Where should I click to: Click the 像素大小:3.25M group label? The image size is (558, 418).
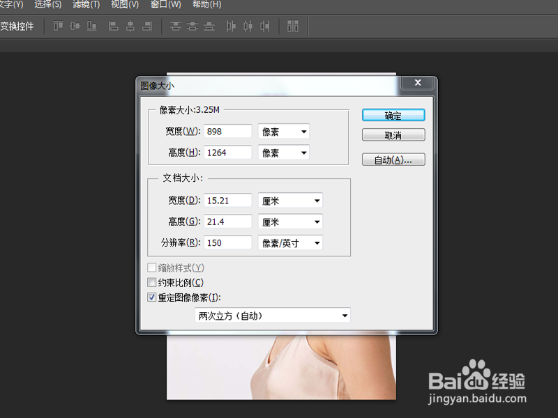189,110
